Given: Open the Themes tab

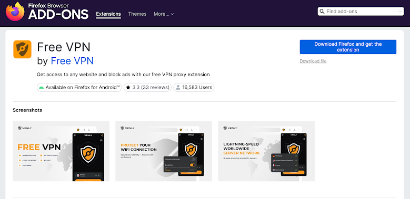Looking at the screenshot, I should click(x=137, y=14).
